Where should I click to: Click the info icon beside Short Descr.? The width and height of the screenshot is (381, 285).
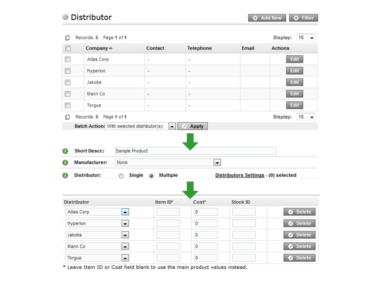pos(65,151)
